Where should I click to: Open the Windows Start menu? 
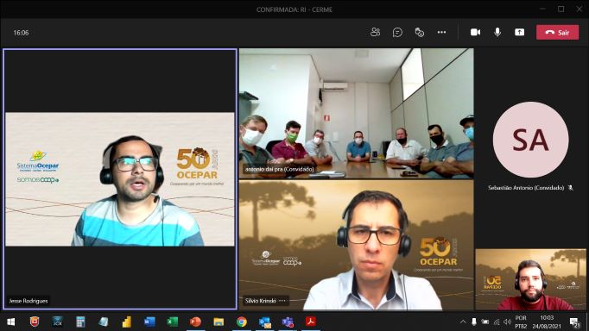click(11, 322)
